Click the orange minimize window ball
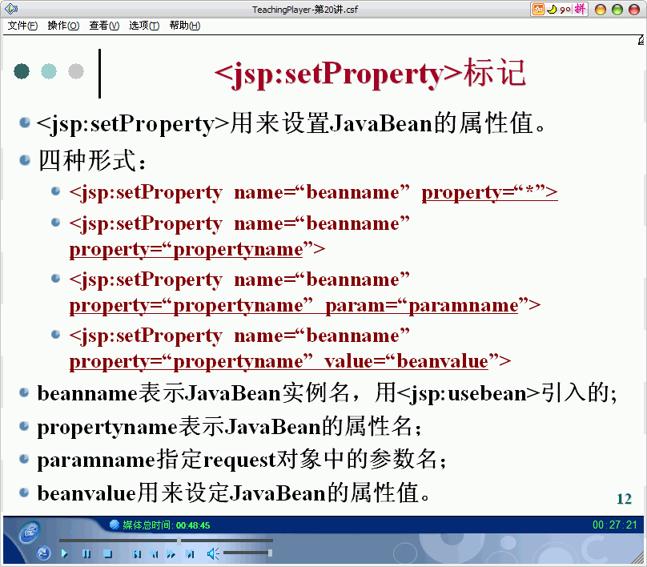This screenshot has height=567, width=647. pos(601,10)
